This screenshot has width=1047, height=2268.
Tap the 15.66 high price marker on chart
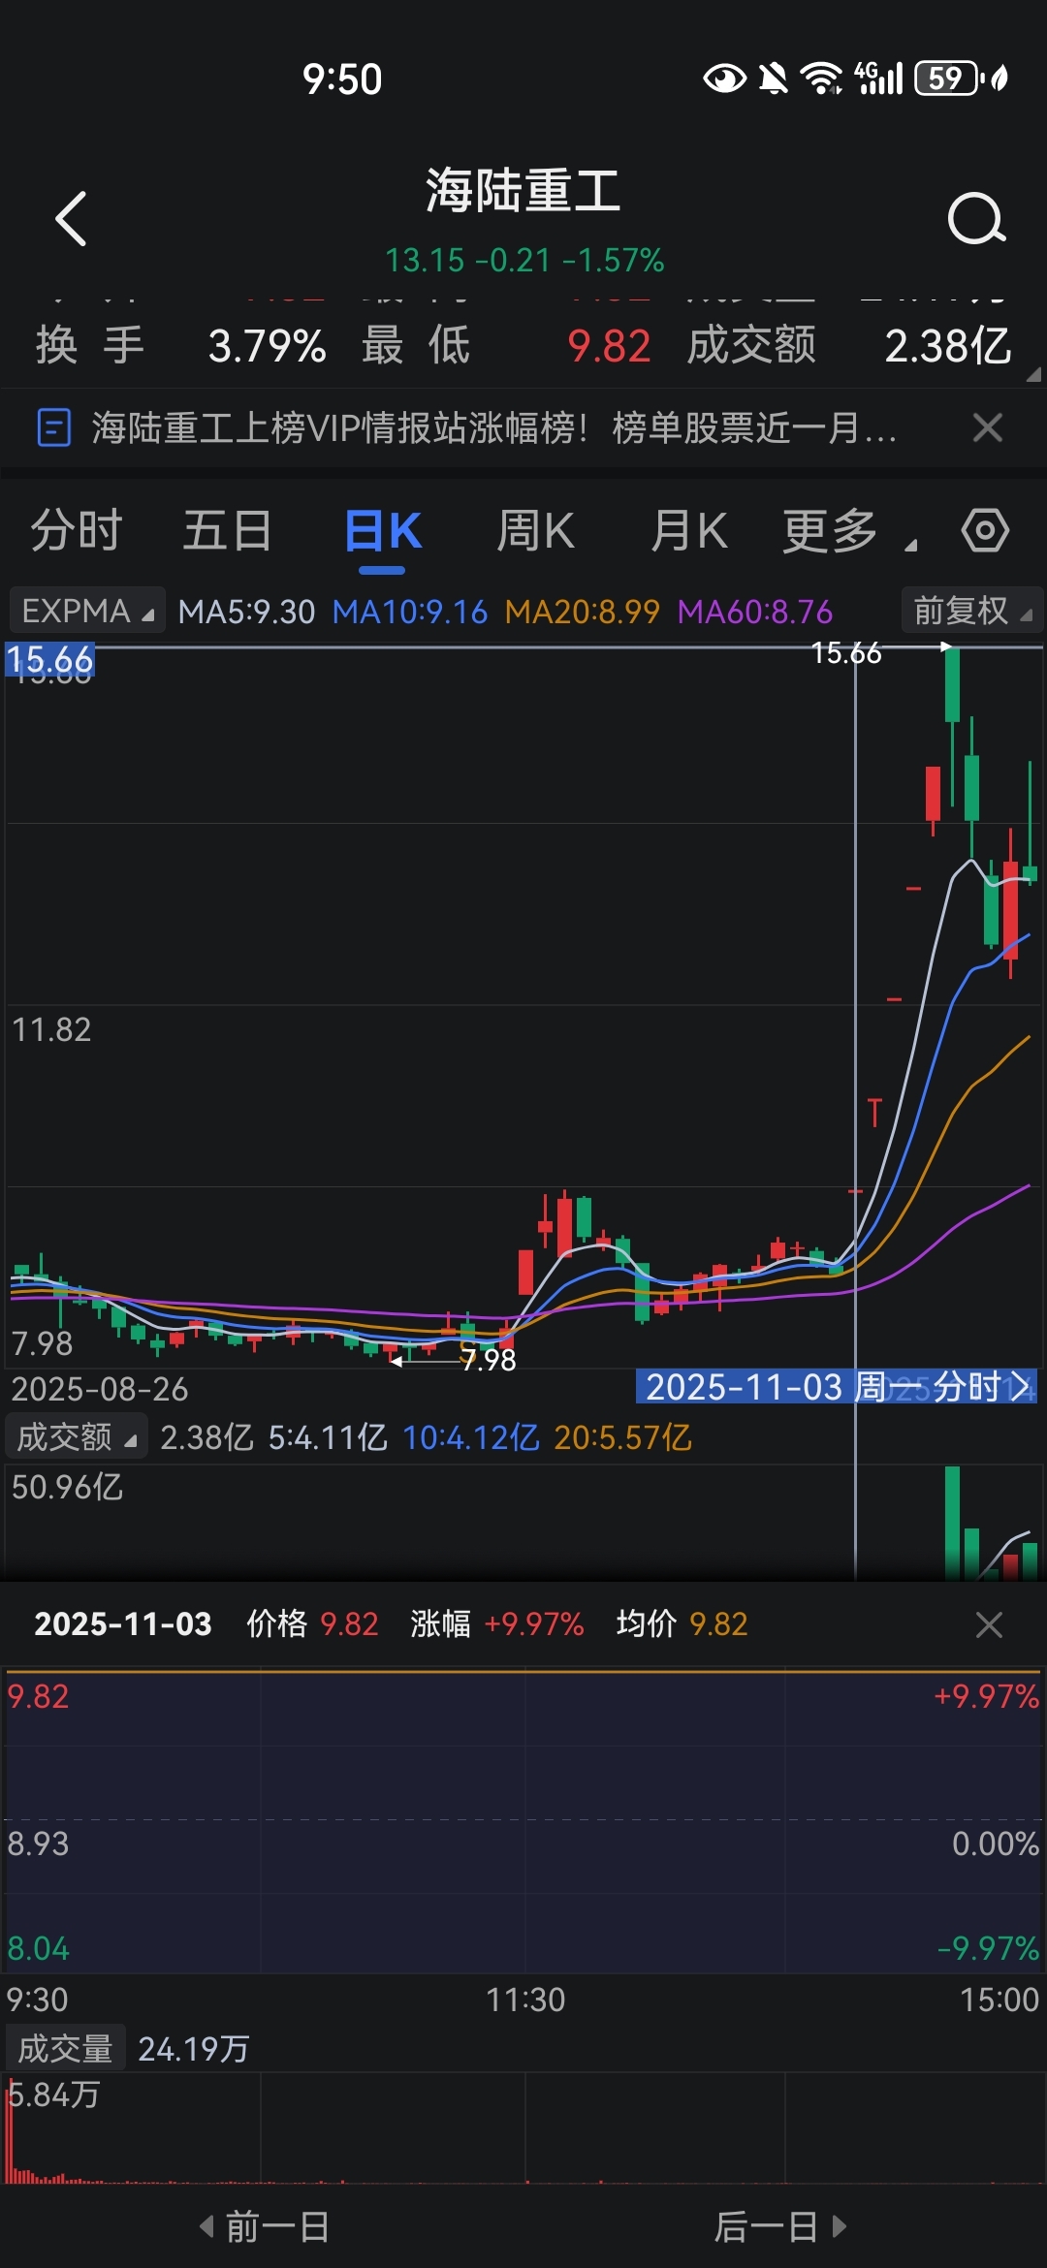pyautogui.click(x=846, y=653)
